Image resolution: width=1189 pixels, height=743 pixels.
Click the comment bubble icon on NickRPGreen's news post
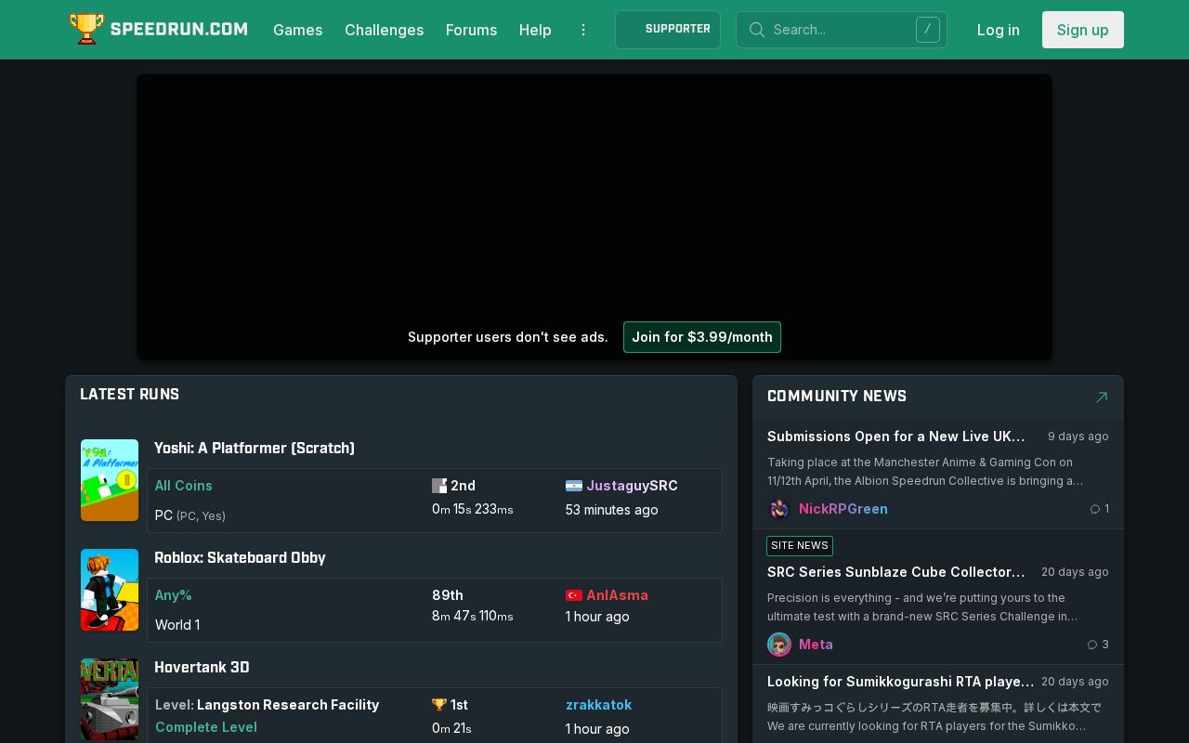(x=1094, y=509)
